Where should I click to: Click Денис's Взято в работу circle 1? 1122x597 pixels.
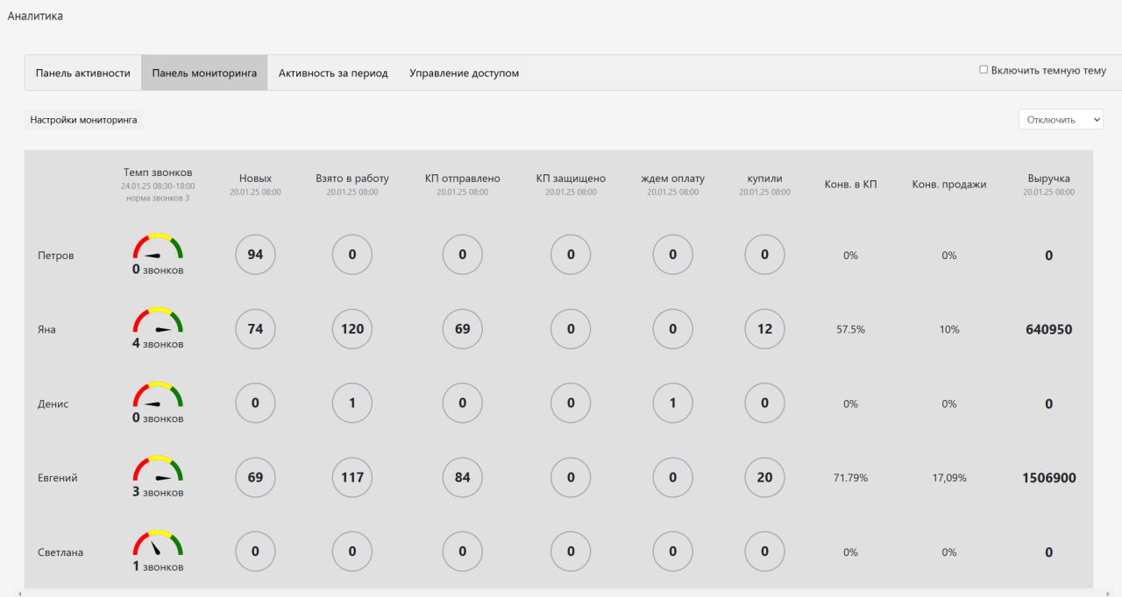(x=352, y=404)
